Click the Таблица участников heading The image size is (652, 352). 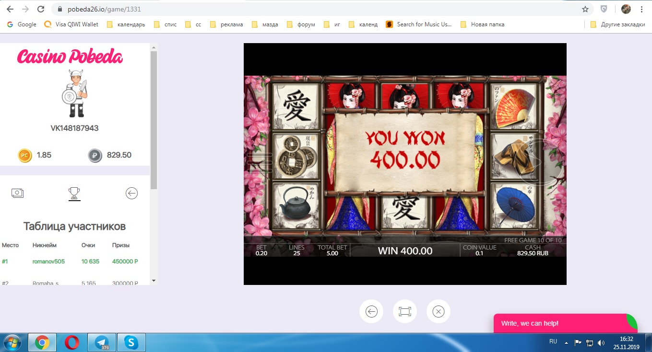[x=74, y=226]
